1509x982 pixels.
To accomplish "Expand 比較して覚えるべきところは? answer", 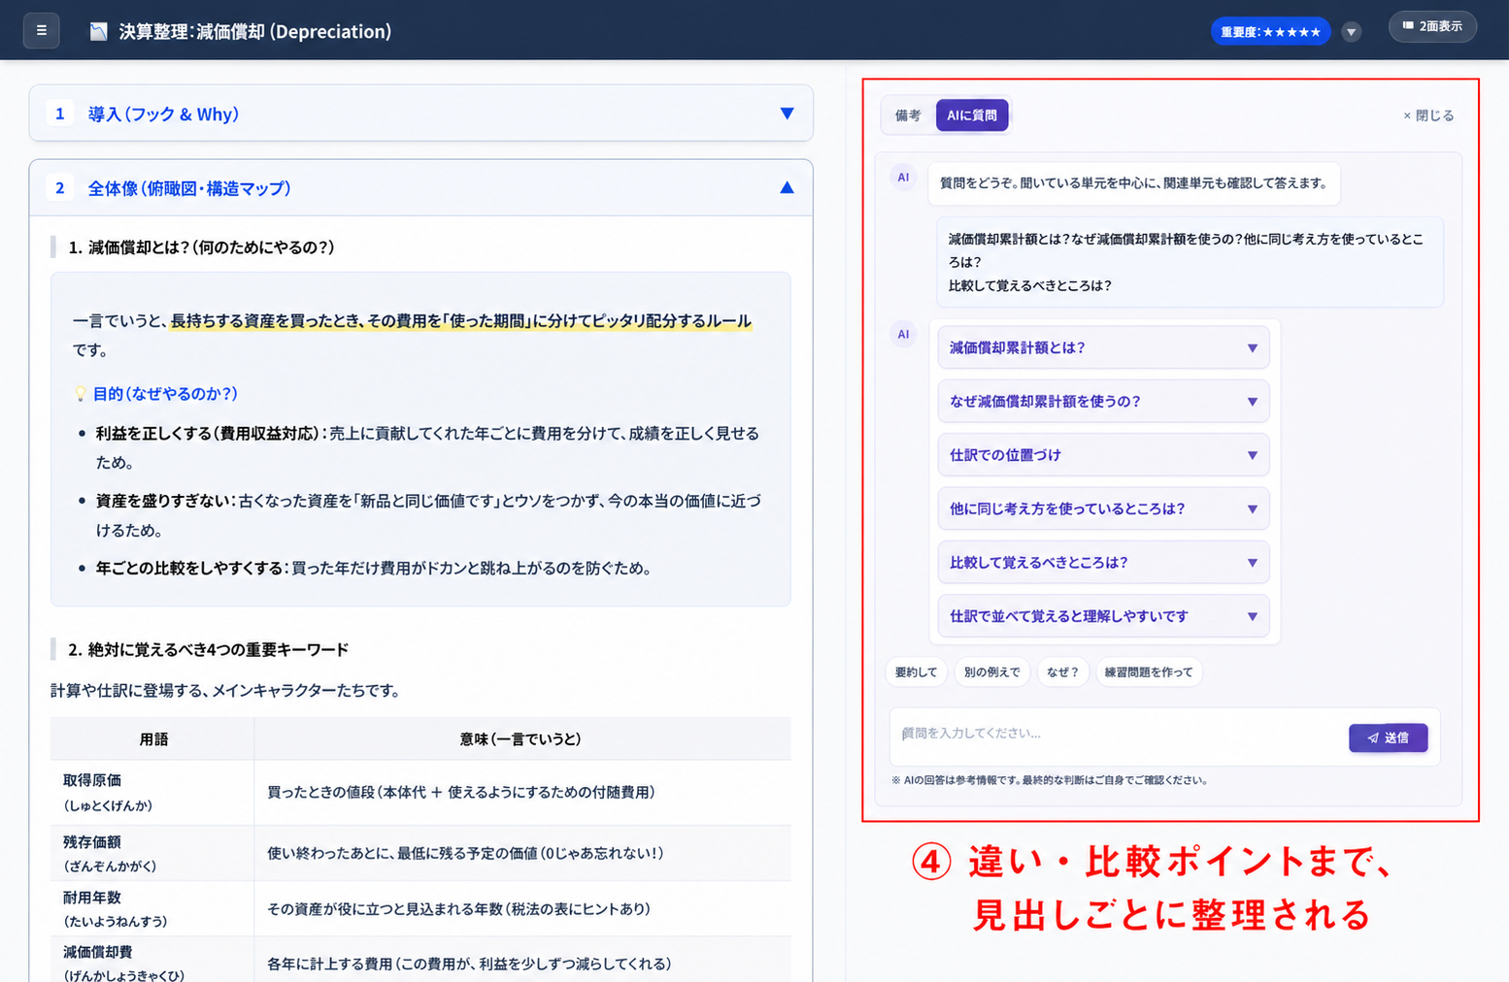I will coord(1103,562).
